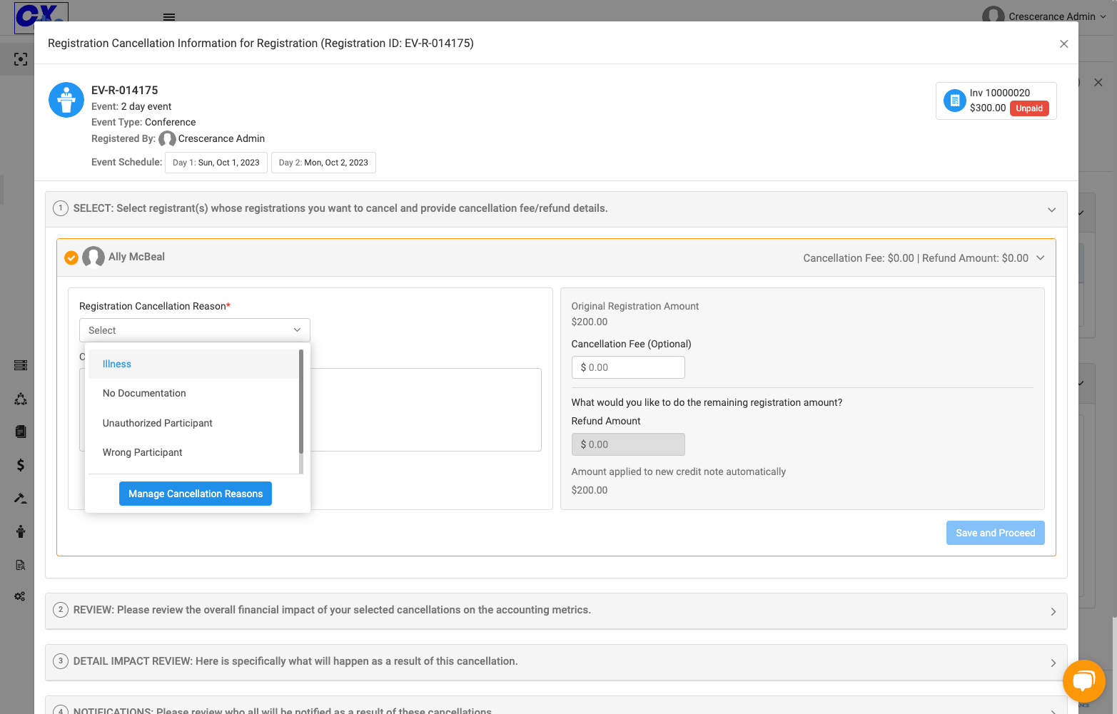Click the EV-R-014175 registration ID heading
1117x714 pixels.
point(125,90)
